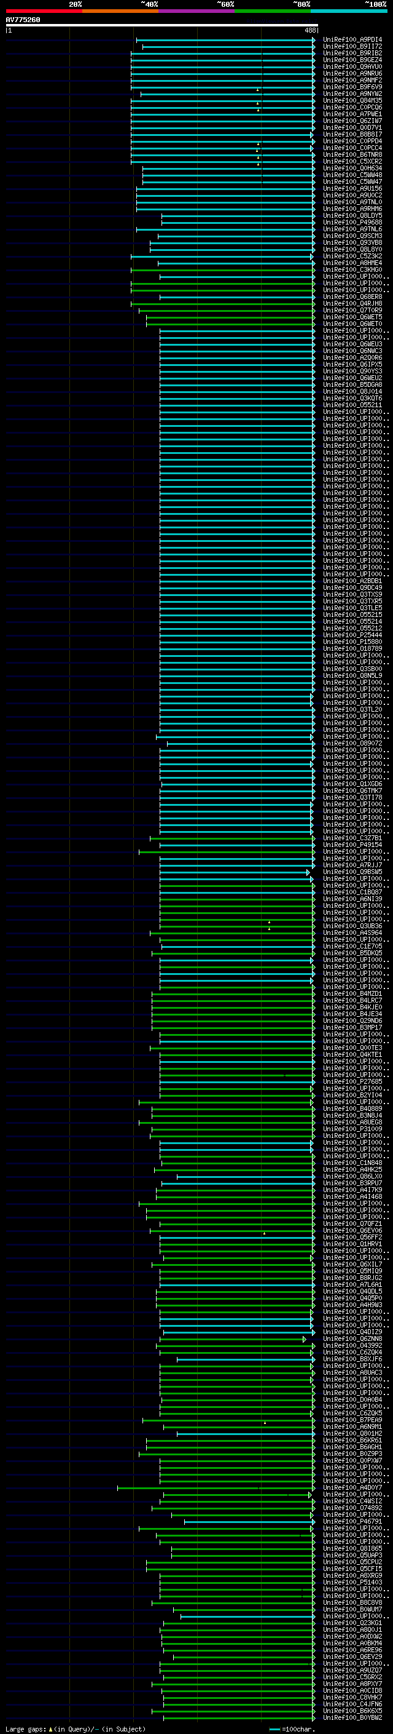
Task: Click the query name AV775260
Action: [x=23, y=20]
